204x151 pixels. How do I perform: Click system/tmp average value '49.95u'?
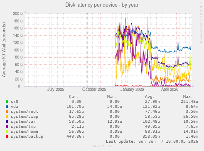coord(152,127)
